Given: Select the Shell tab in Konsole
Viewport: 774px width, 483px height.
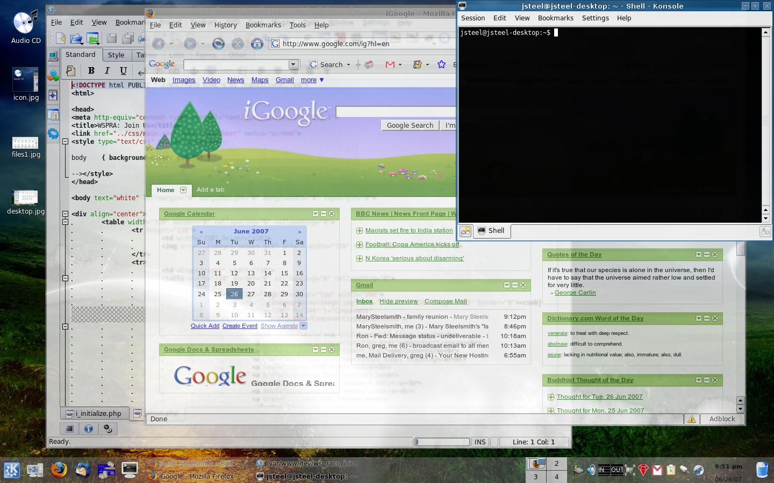Looking at the screenshot, I should click(491, 231).
